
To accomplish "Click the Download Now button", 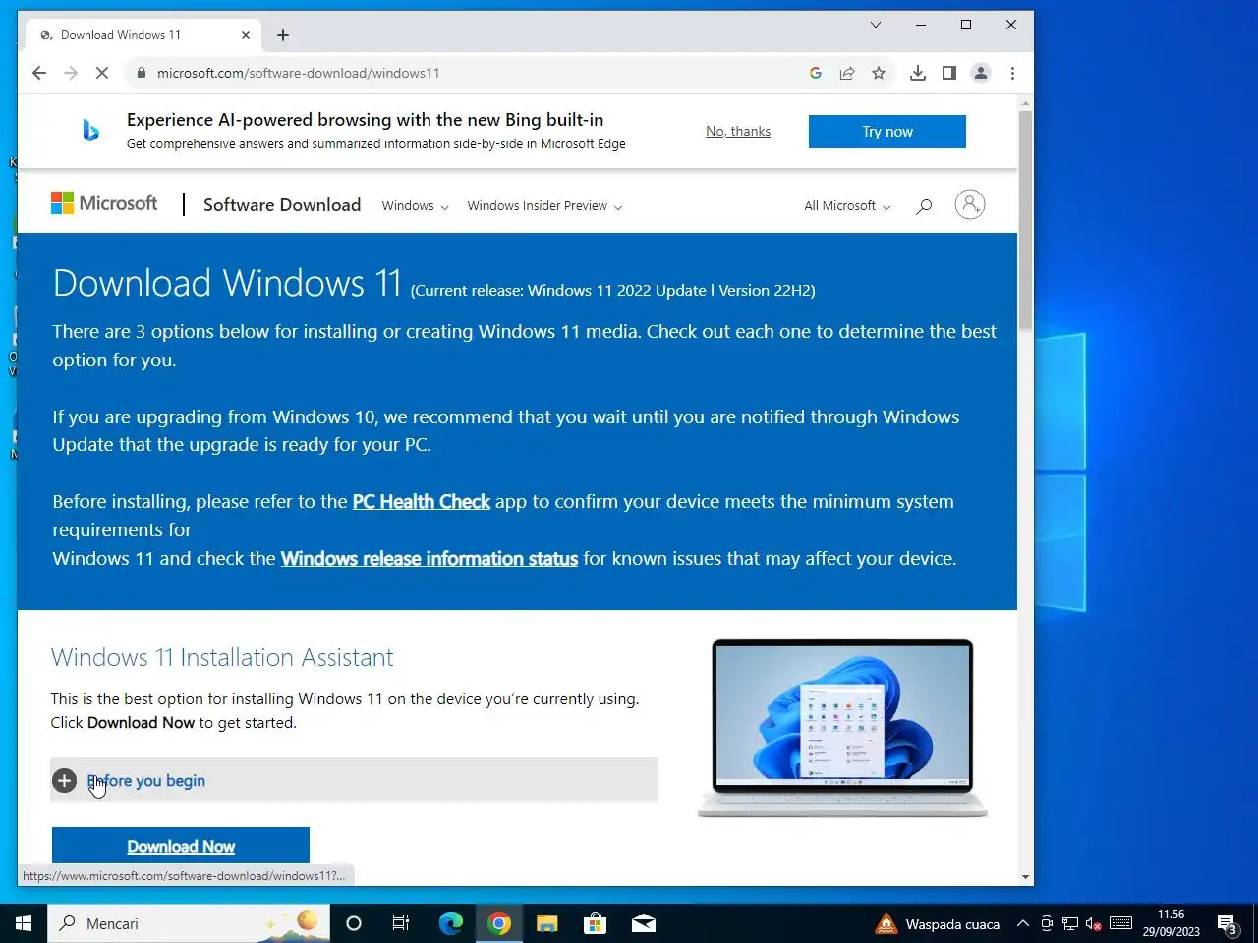I will point(181,846).
